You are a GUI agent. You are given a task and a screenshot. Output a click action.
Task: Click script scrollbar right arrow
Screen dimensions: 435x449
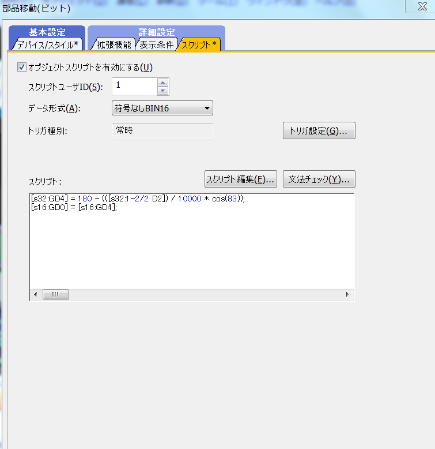click(x=347, y=294)
